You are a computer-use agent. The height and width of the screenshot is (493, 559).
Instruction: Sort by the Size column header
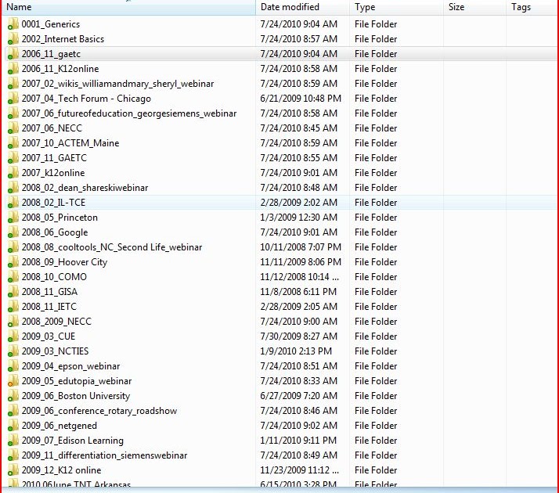475,7
